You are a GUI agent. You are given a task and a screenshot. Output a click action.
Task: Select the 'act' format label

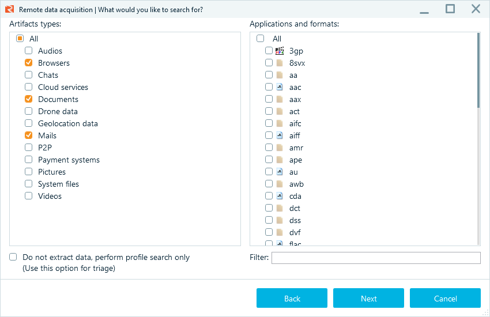click(294, 111)
